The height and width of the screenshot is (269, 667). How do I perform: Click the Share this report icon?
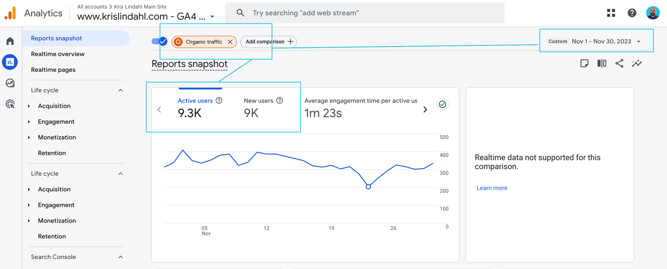[619, 63]
